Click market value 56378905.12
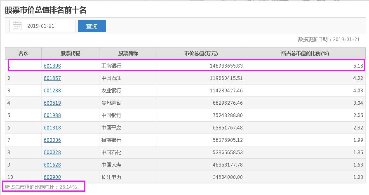 [x=228, y=140]
